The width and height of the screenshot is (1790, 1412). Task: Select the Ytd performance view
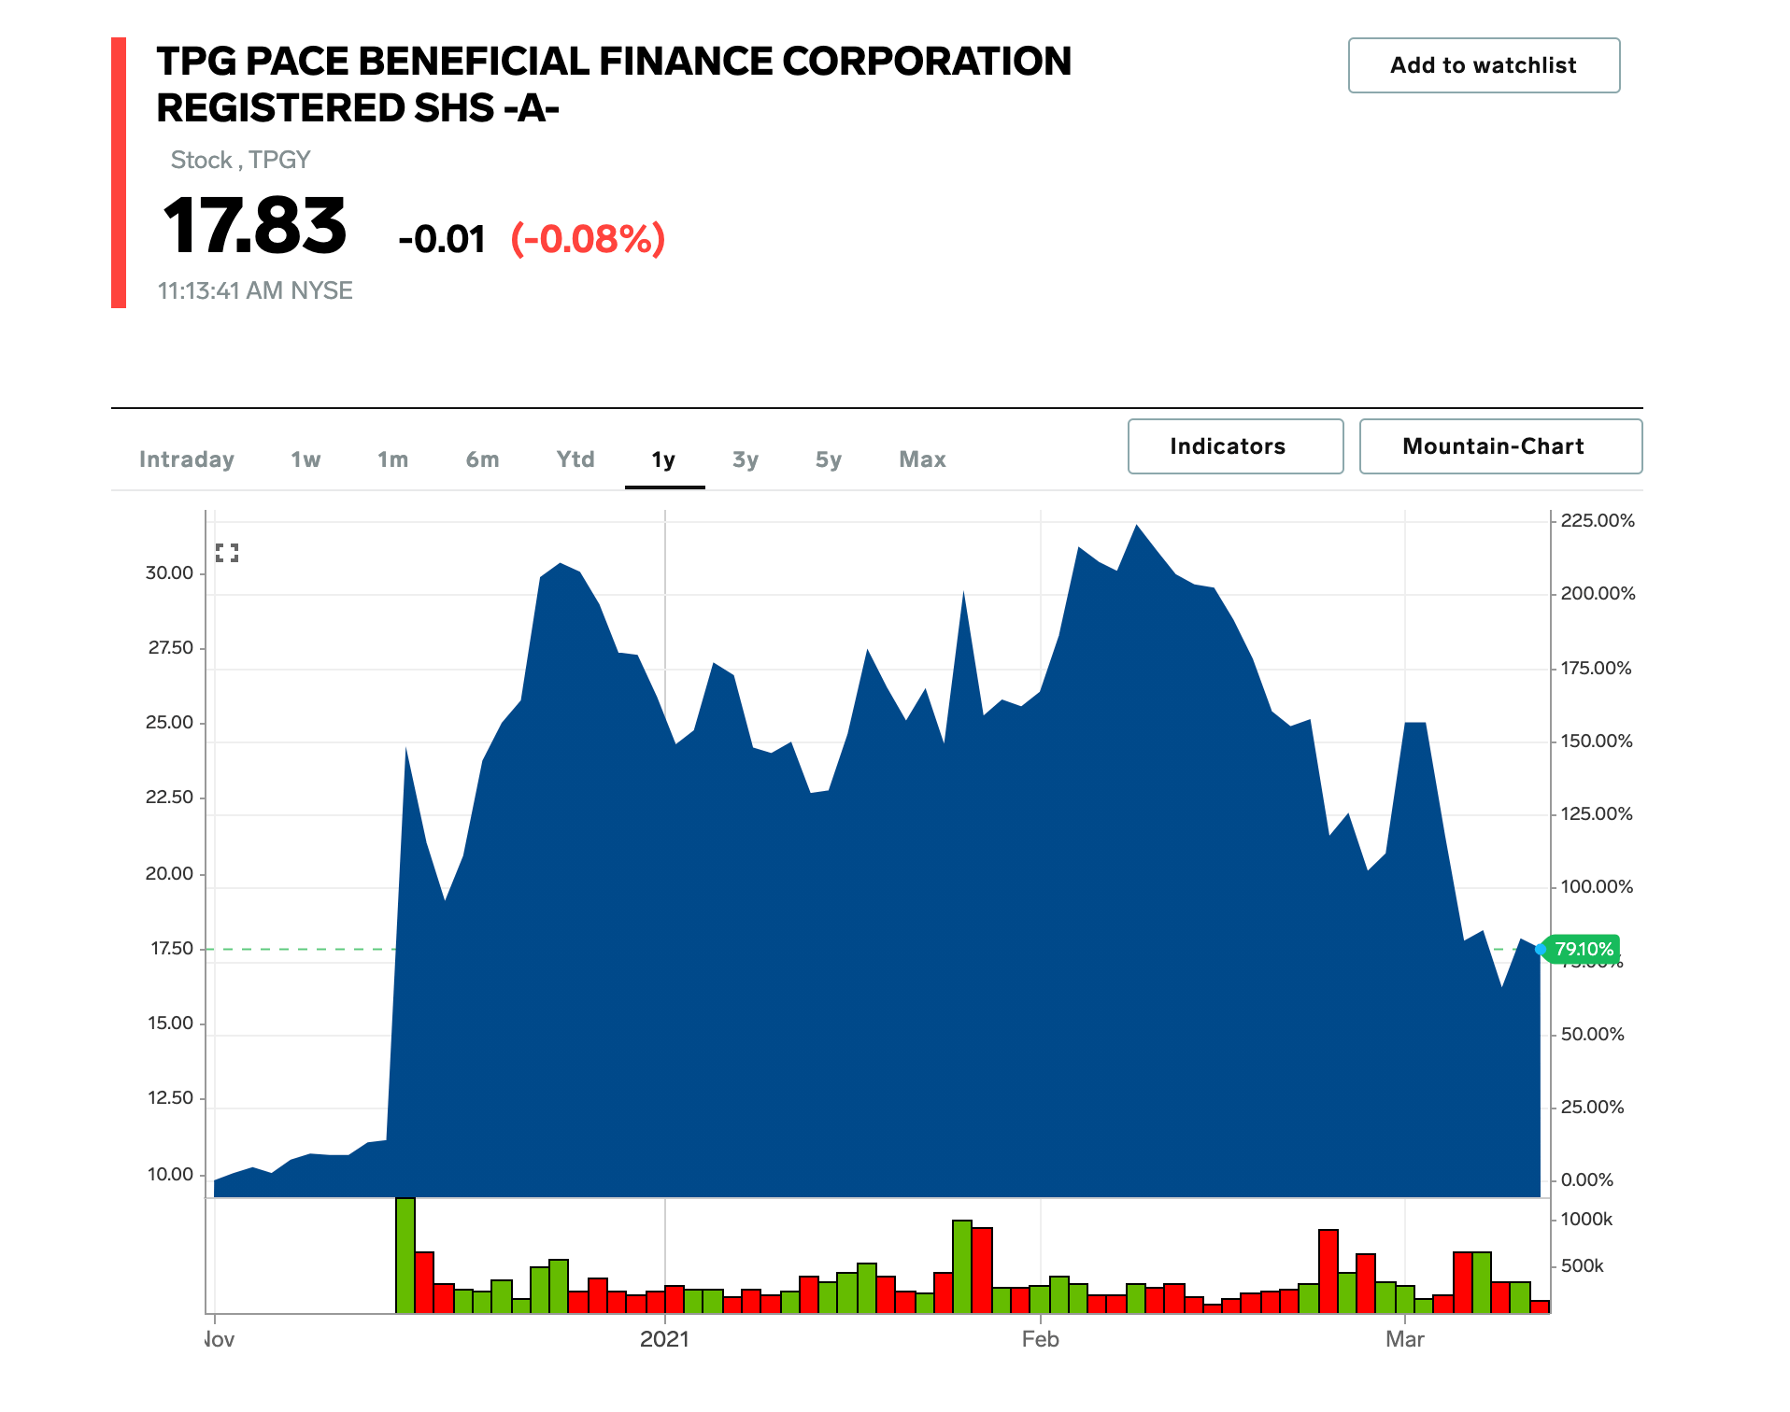pos(574,459)
